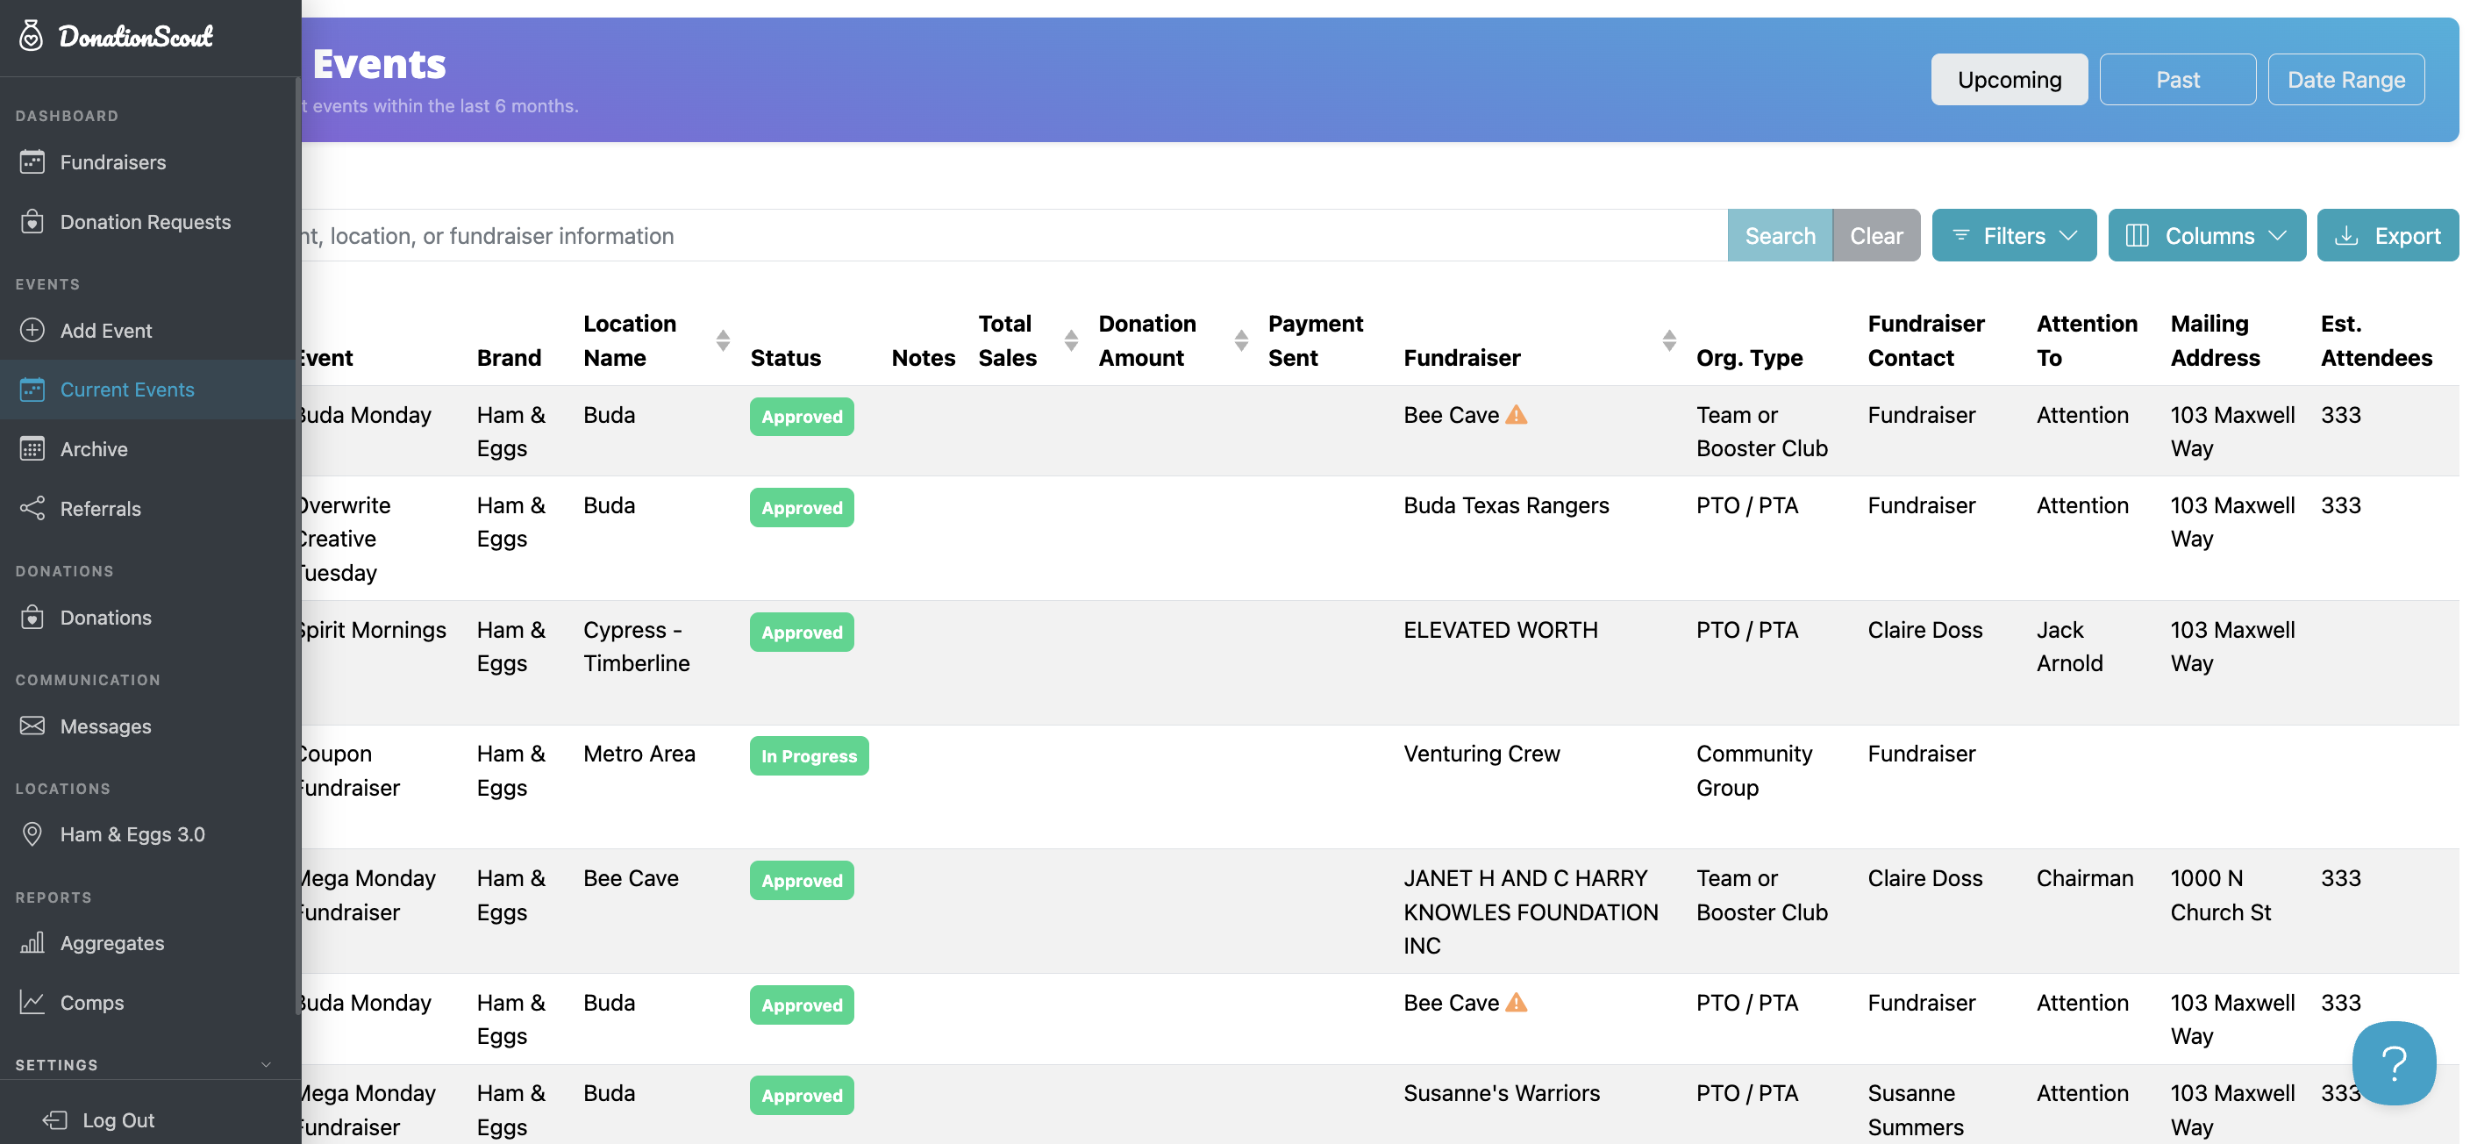Click Buda Texas Rangers fundraiser name
The width and height of the screenshot is (2470, 1144).
(1506, 505)
